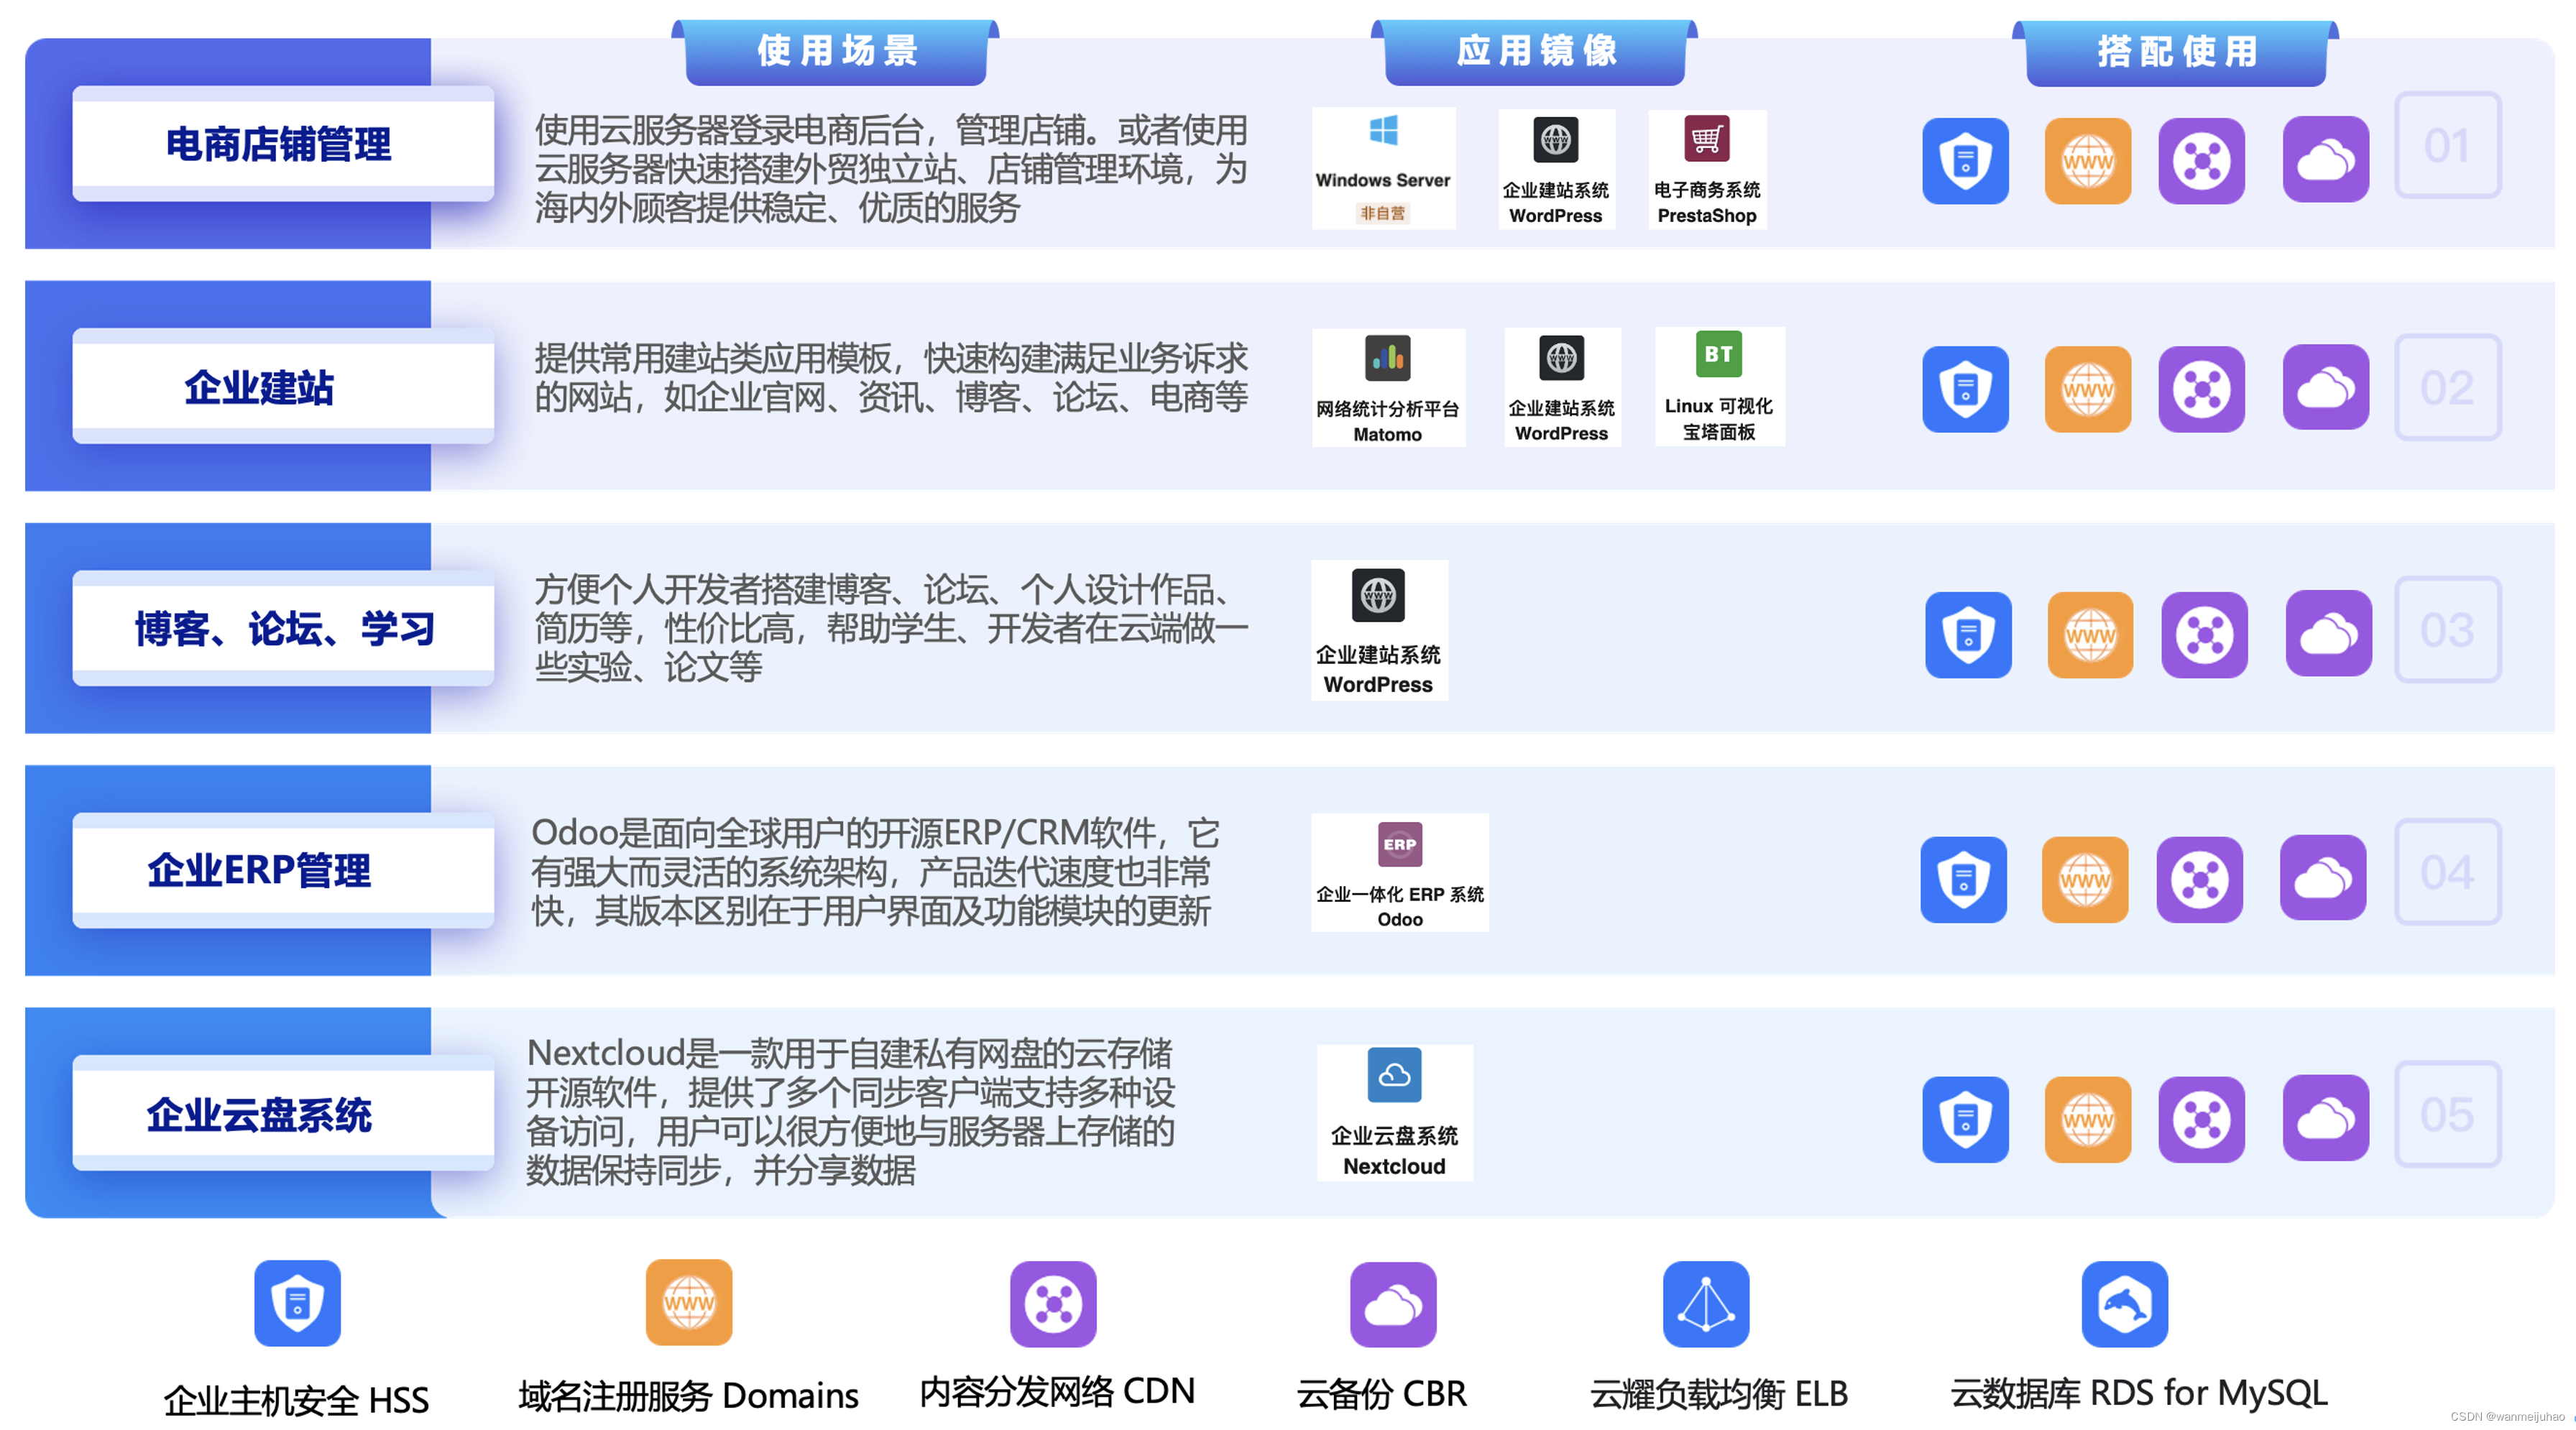
Task: Click HSS shield icon in row 05
Action: point(1965,1120)
